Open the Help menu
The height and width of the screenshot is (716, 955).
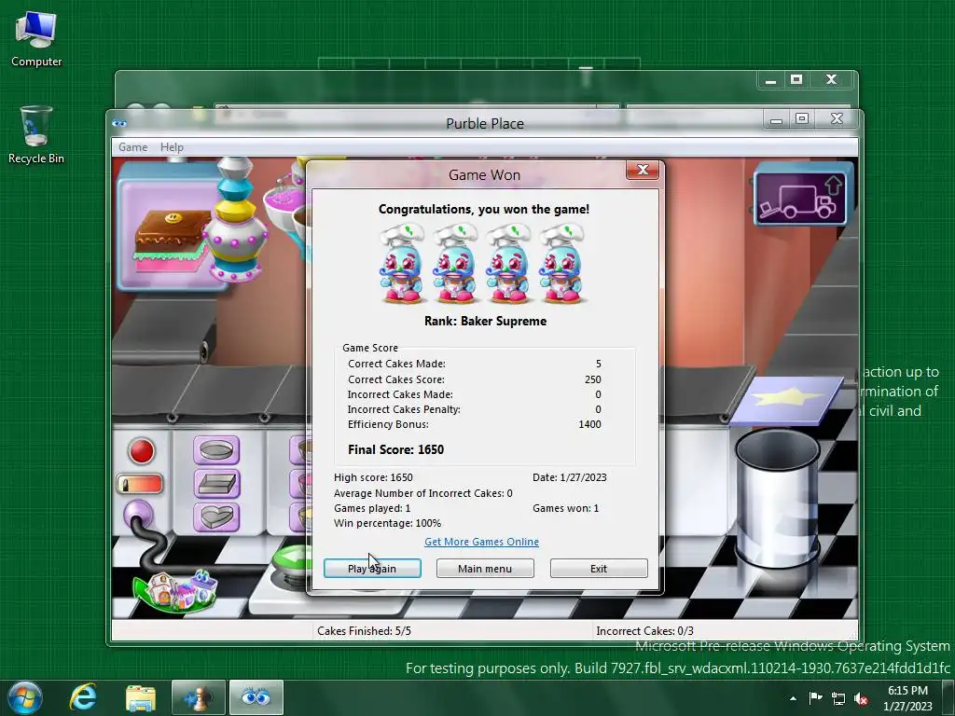172,146
